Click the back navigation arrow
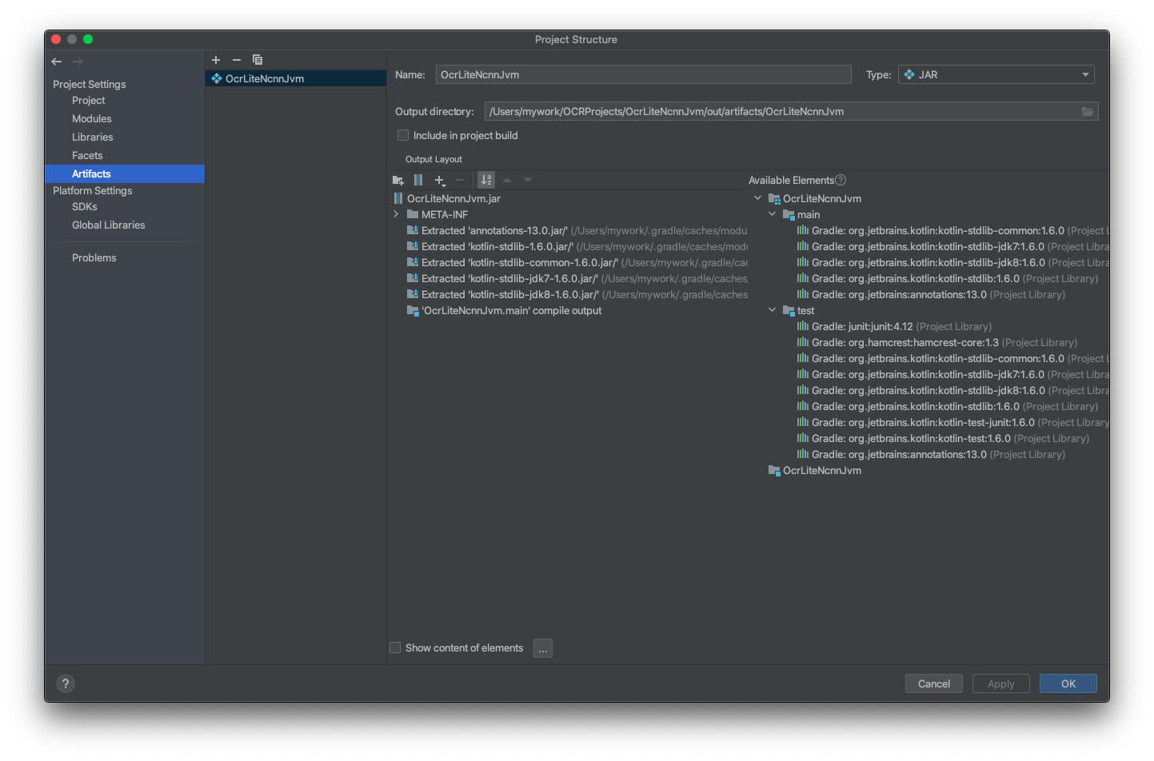Viewport: 1154px width, 761px height. pos(56,62)
